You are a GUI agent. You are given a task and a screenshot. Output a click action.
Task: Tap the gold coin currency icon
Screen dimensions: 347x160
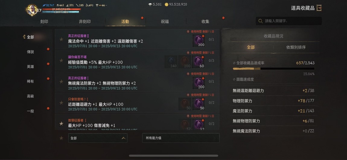167,5
